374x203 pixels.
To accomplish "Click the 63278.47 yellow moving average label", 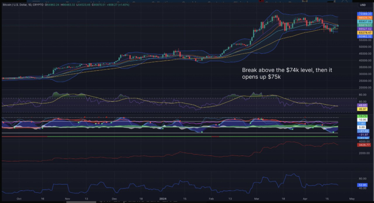I will (365, 33).
